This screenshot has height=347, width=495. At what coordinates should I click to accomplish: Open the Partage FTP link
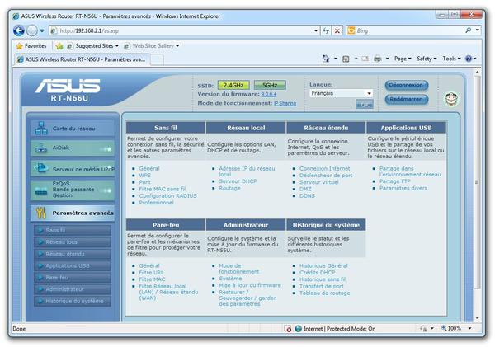tap(394, 181)
